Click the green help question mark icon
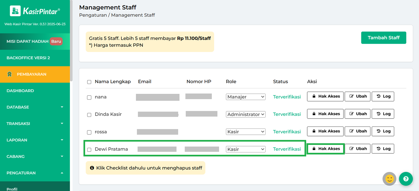Image resolution: width=419 pixels, height=191 pixels. pos(406,179)
